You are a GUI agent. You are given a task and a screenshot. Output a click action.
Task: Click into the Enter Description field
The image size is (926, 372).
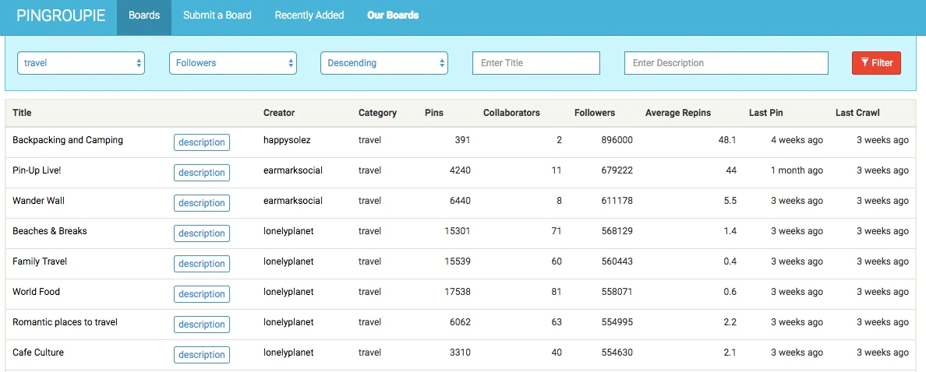(726, 63)
